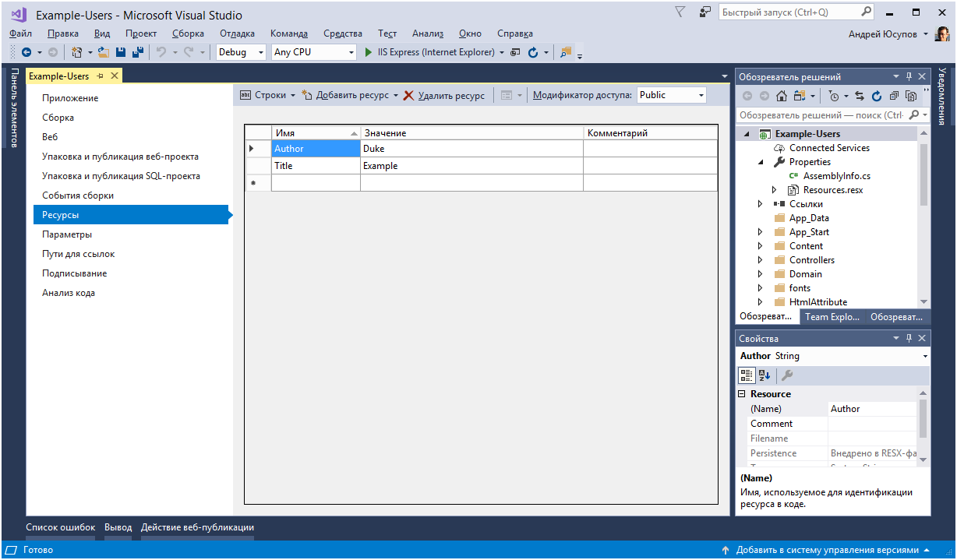Click the Comment property value field
Image resolution: width=957 pixels, height=560 pixels.
pyautogui.click(x=873, y=424)
